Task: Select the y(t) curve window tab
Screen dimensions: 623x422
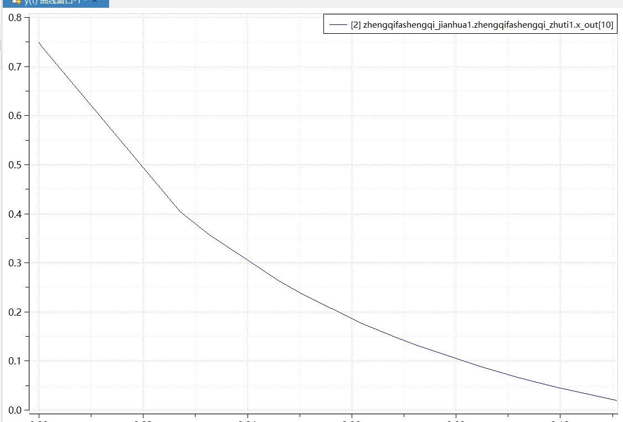Action: (x=55, y=2)
